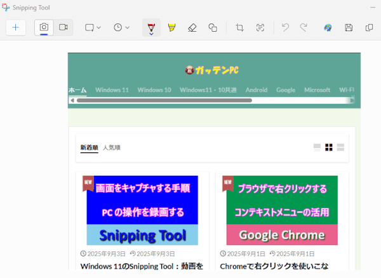Click the 2025年9月1日 published date with clock icon

[x=243, y=254]
